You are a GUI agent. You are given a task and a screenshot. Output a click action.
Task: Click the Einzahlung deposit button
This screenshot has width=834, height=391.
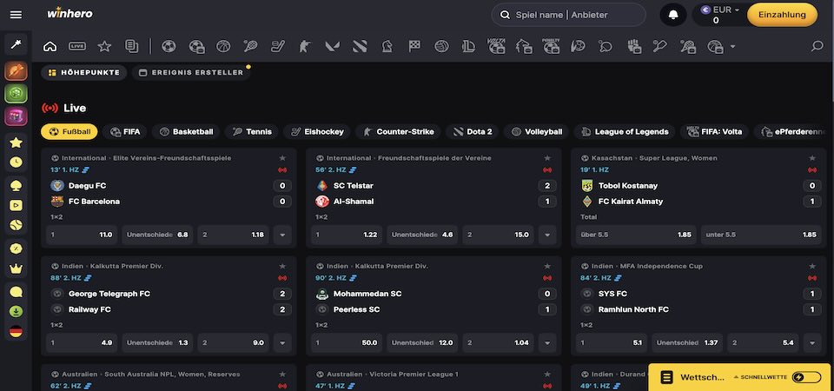[783, 15]
